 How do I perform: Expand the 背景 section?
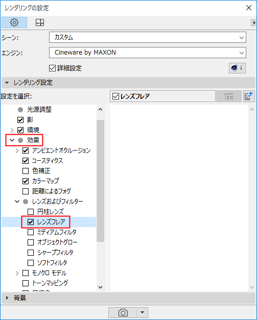tap(7, 298)
